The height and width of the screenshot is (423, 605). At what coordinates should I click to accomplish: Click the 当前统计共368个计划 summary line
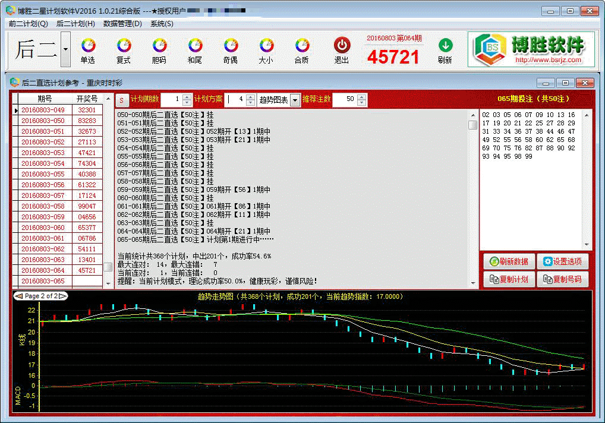point(194,256)
